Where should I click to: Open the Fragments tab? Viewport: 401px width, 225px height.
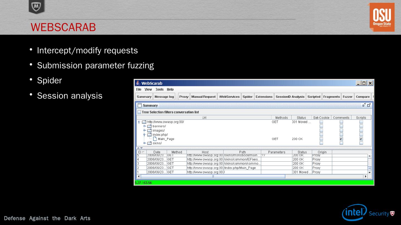click(331, 97)
